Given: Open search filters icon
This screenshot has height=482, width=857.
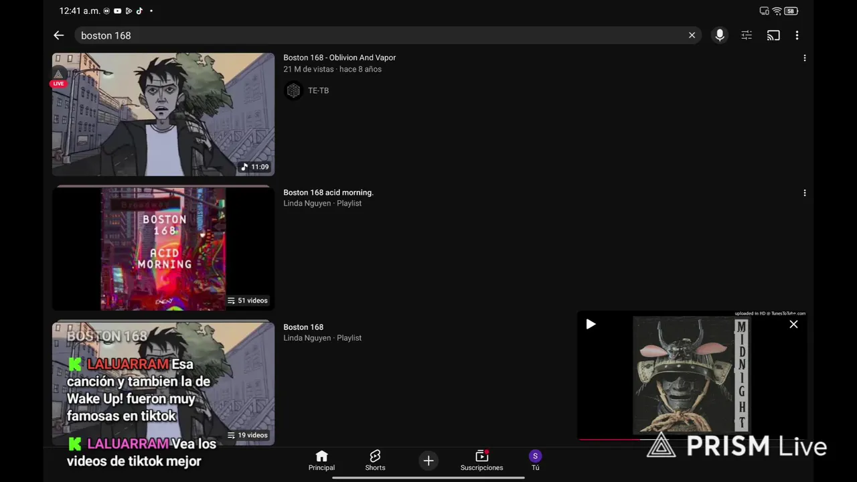Looking at the screenshot, I should coord(747,35).
